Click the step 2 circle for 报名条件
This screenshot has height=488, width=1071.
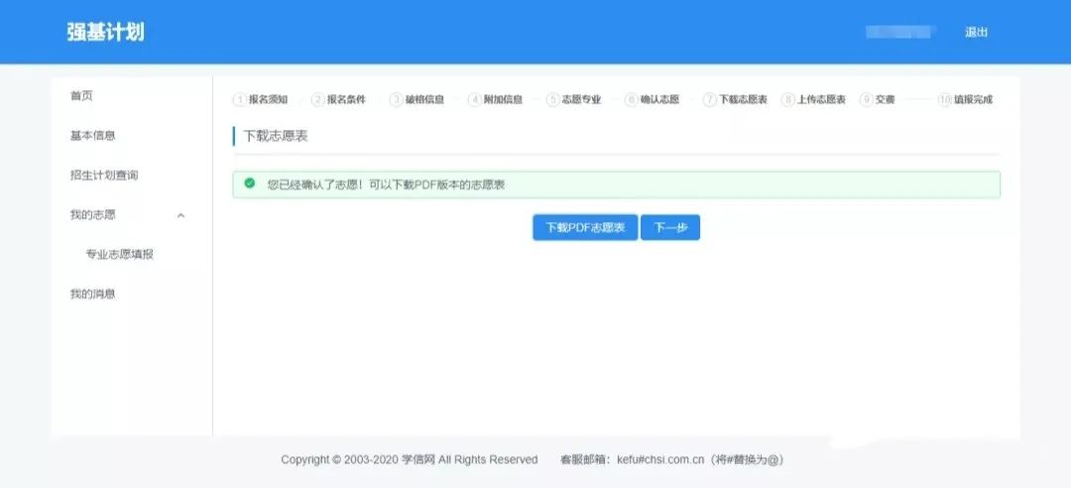317,99
